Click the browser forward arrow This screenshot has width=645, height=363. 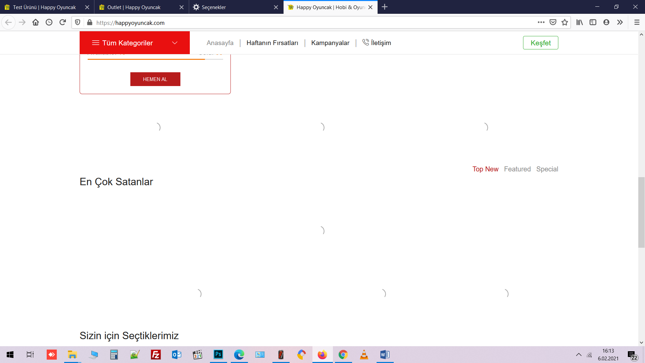pyautogui.click(x=22, y=23)
